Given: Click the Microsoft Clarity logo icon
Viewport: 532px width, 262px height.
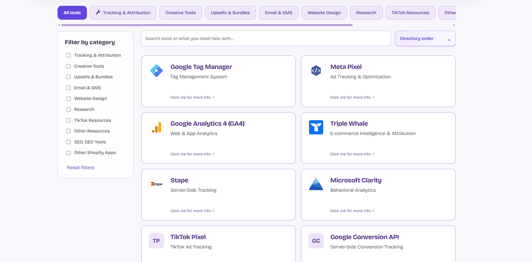Looking at the screenshot, I should pyautogui.click(x=316, y=184).
